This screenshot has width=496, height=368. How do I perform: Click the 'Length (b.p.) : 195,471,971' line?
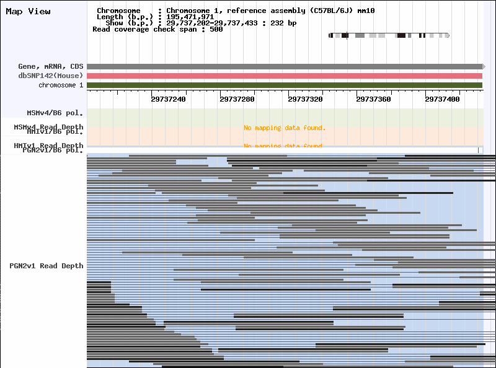tap(156, 17)
